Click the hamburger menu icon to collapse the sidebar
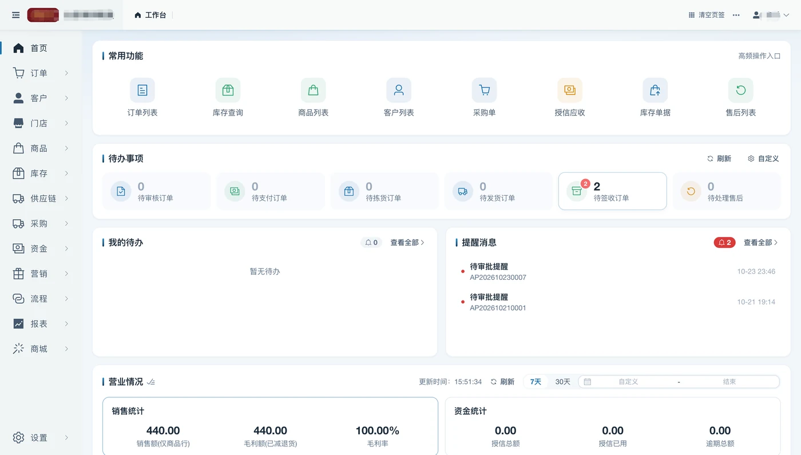Viewport: 801px width, 455px height. tap(16, 15)
